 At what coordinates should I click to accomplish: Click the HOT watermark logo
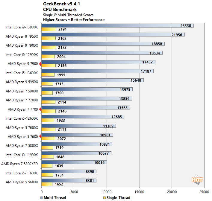coord(197,180)
